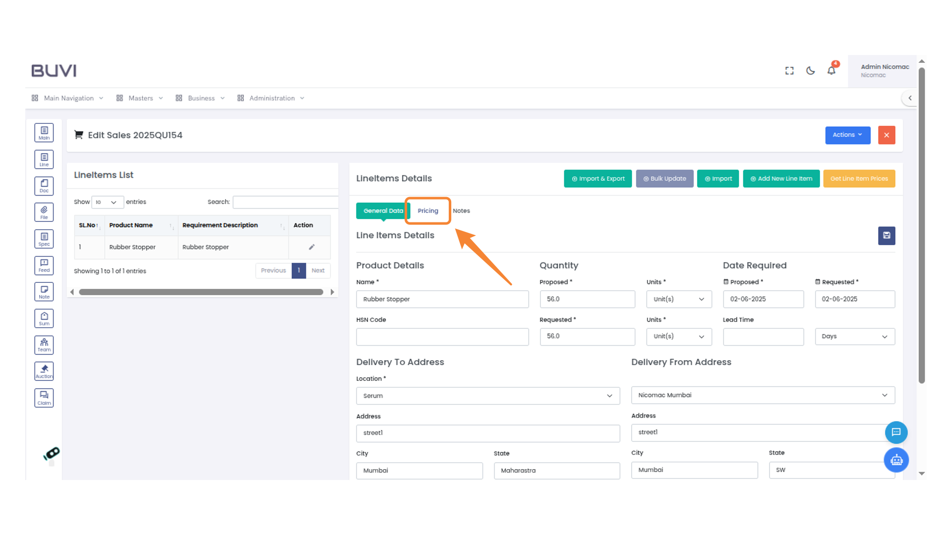Click the LineItems list horizontal scrollbar
952x535 pixels.
tap(201, 292)
